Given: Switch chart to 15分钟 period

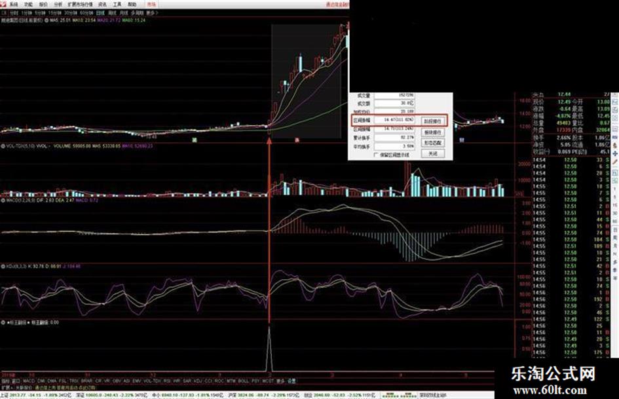Looking at the screenshot, I should coord(54,12).
